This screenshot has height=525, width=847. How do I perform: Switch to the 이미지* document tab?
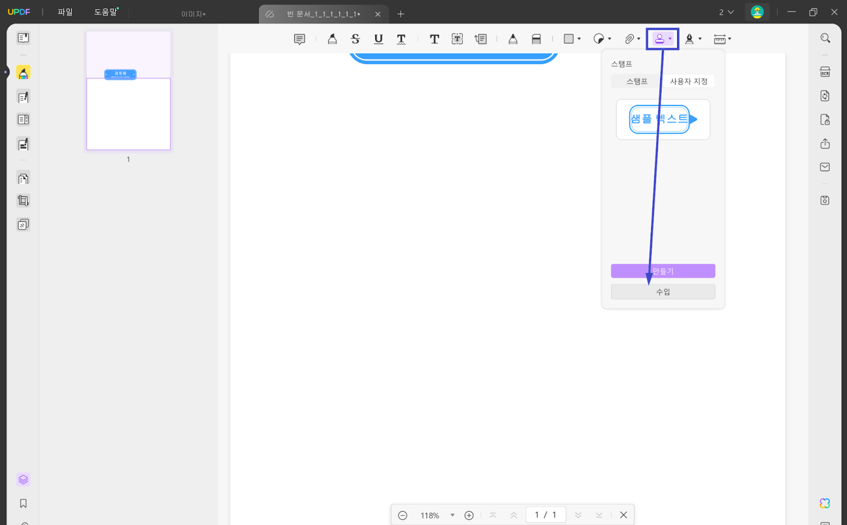pyautogui.click(x=194, y=14)
